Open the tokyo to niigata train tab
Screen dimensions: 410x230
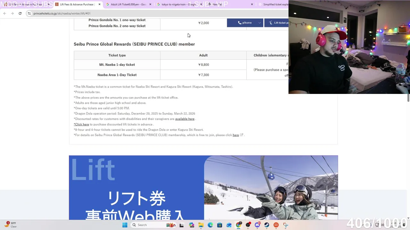pos(178,4)
